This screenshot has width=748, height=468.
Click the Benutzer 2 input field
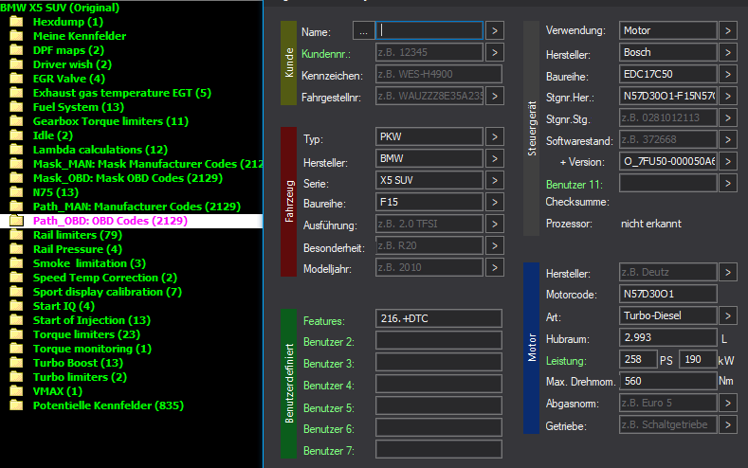point(439,340)
